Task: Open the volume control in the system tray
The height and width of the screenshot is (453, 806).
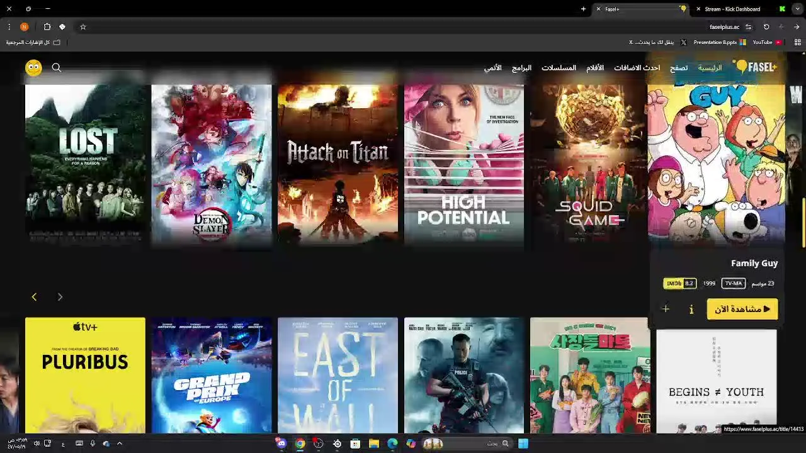Action: pyautogui.click(x=37, y=444)
